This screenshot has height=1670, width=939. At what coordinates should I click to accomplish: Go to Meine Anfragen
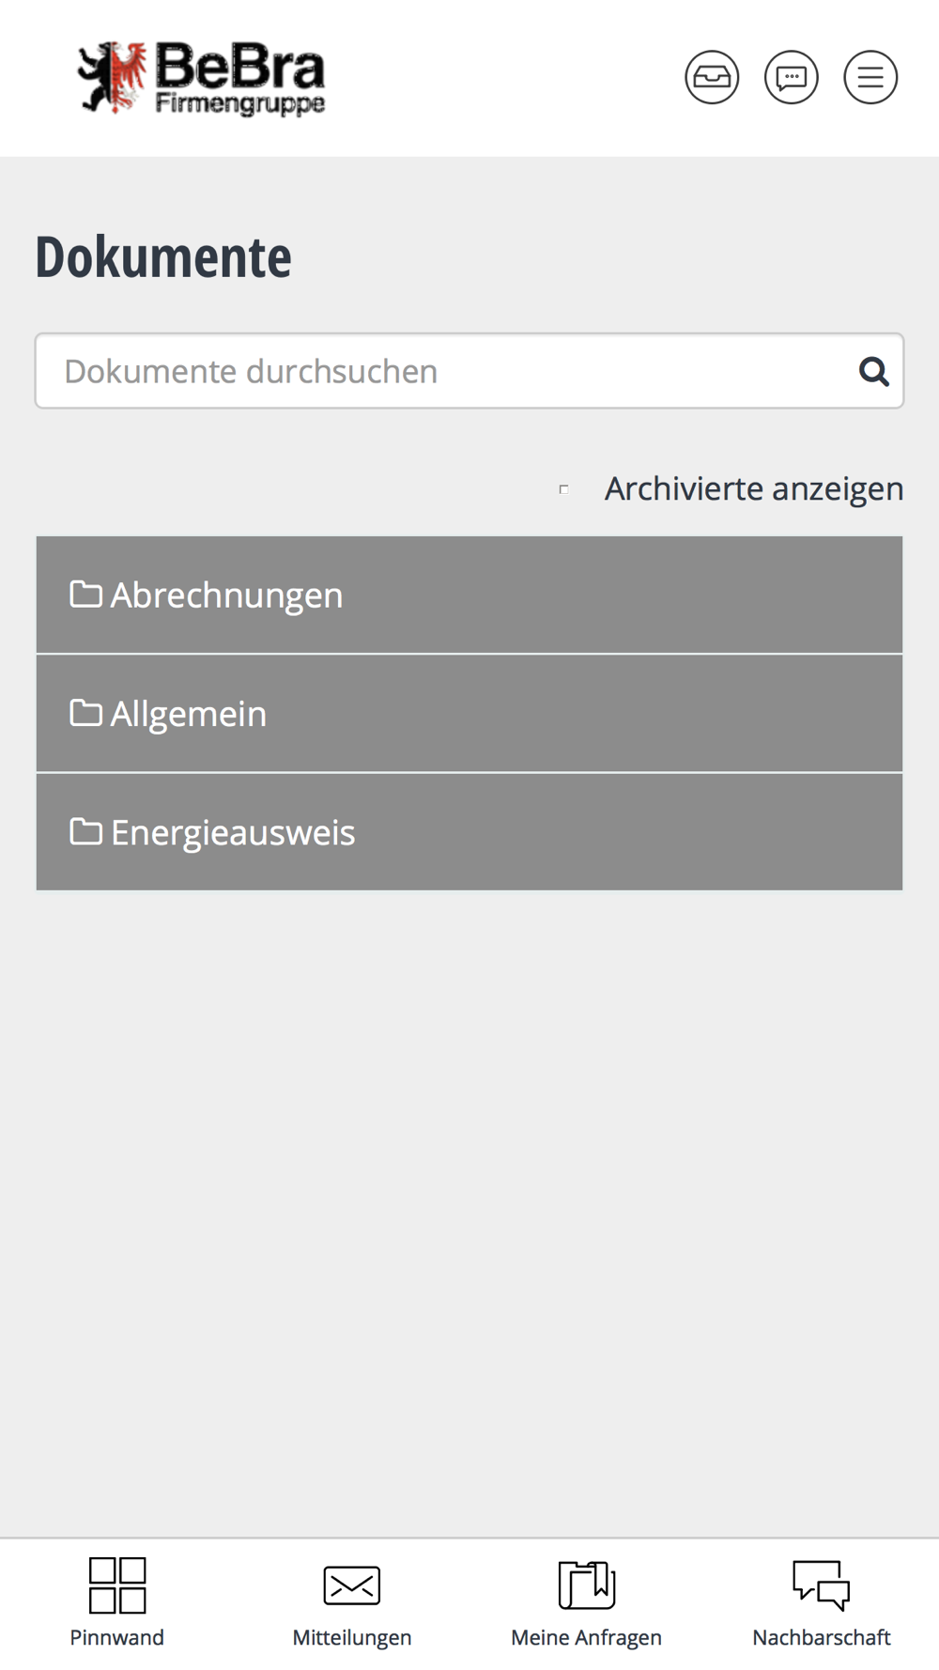[587, 1637]
